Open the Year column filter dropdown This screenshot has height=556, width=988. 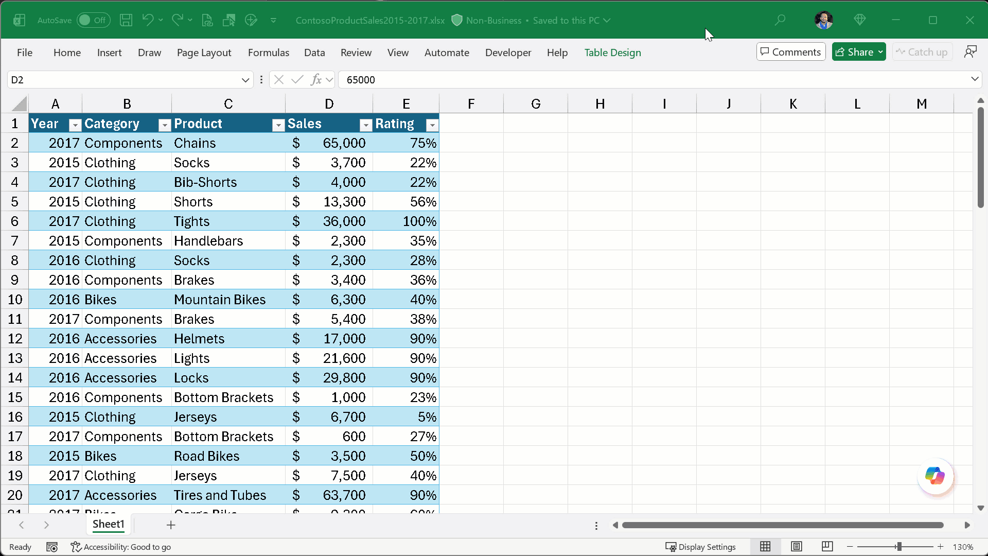point(75,125)
